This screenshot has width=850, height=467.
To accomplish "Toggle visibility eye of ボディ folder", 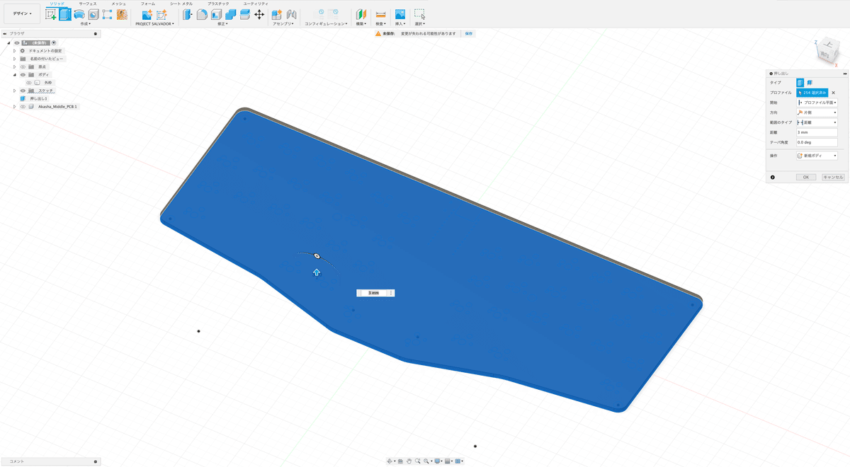I will click(x=23, y=74).
